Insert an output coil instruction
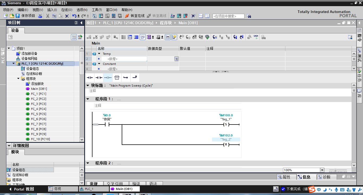This screenshot has width=363, height=195. [108, 78]
